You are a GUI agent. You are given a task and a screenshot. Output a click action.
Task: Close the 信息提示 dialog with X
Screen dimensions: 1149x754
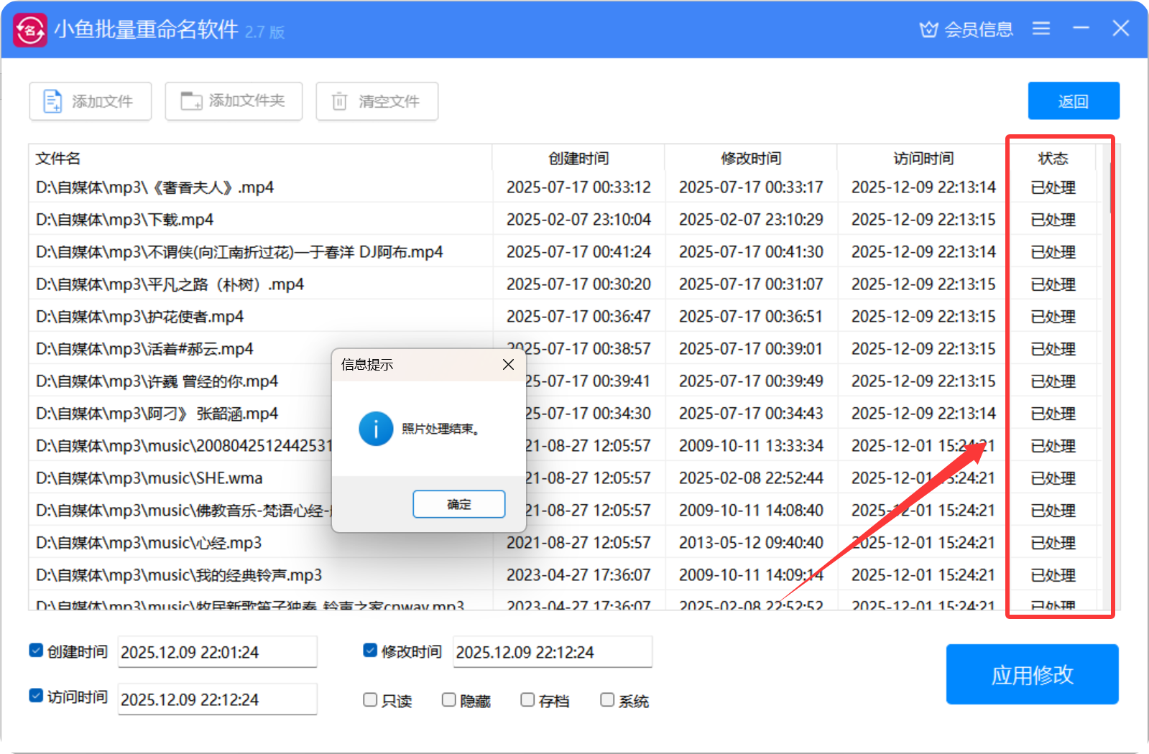coord(508,365)
